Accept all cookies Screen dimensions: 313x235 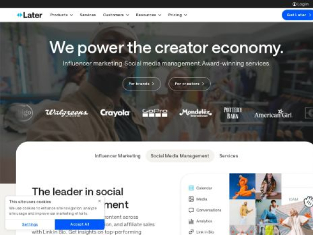click(x=80, y=225)
